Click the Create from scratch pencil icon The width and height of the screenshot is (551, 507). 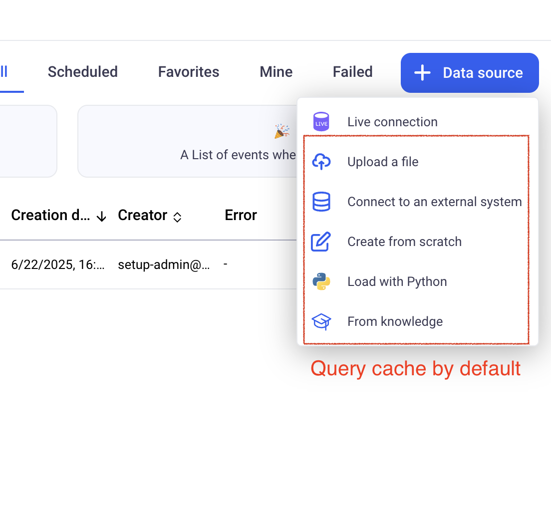(321, 242)
